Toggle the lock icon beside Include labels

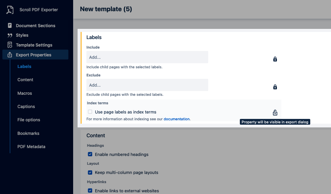tap(275, 59)
